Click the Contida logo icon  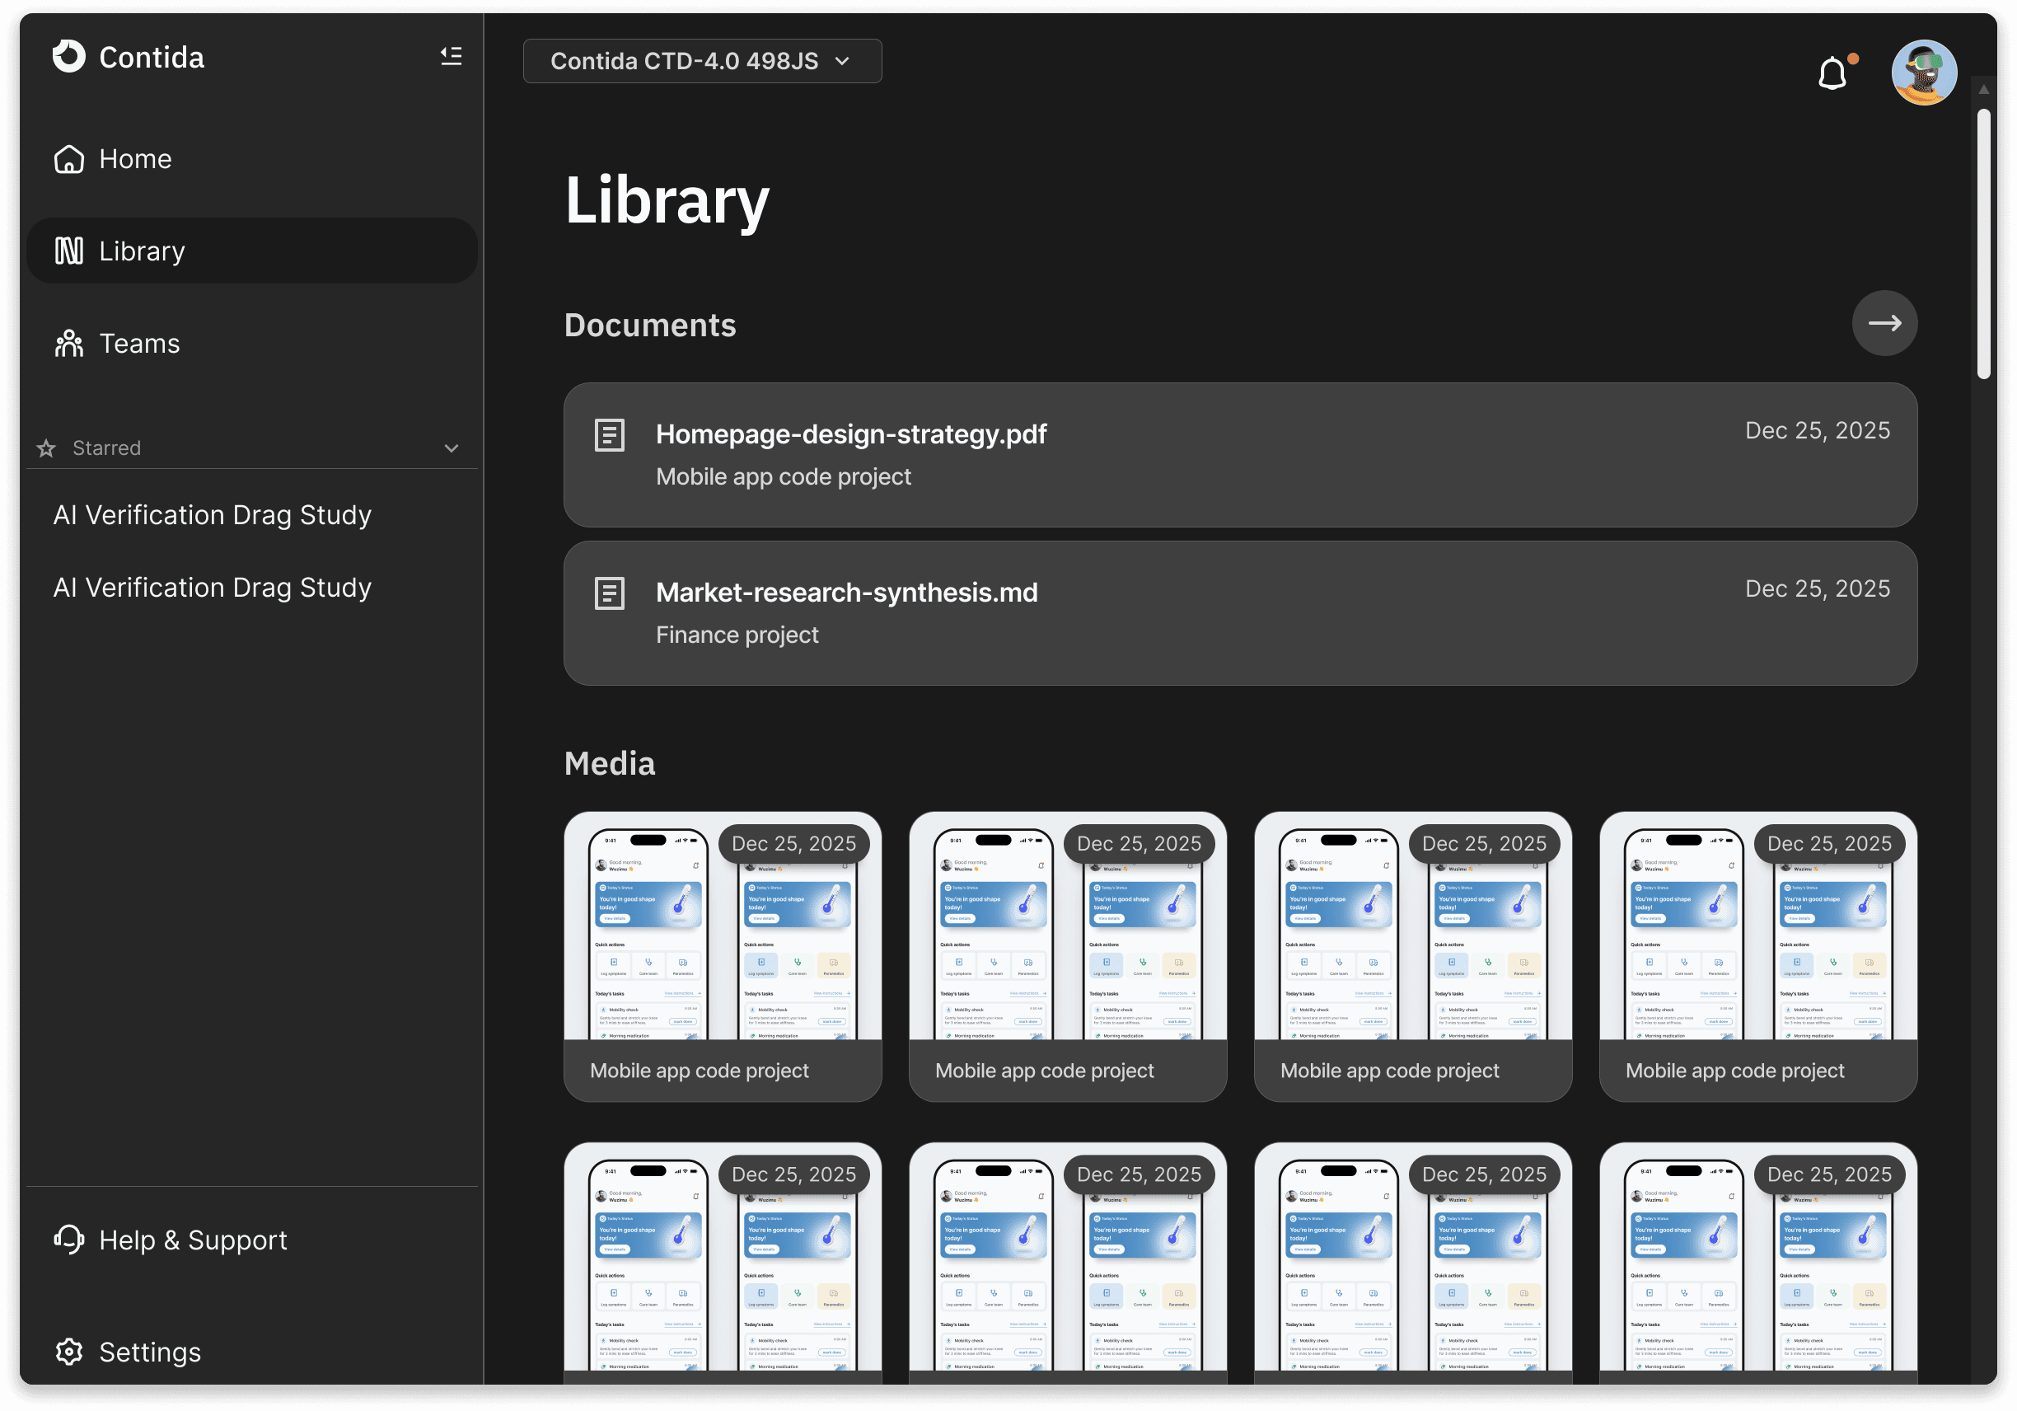tap(68, 57)
